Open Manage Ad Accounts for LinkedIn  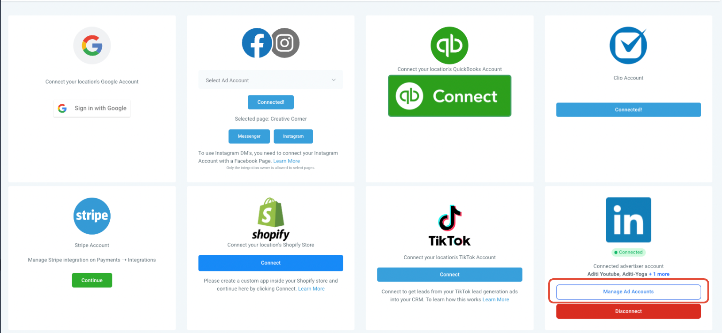pos(628,292)
